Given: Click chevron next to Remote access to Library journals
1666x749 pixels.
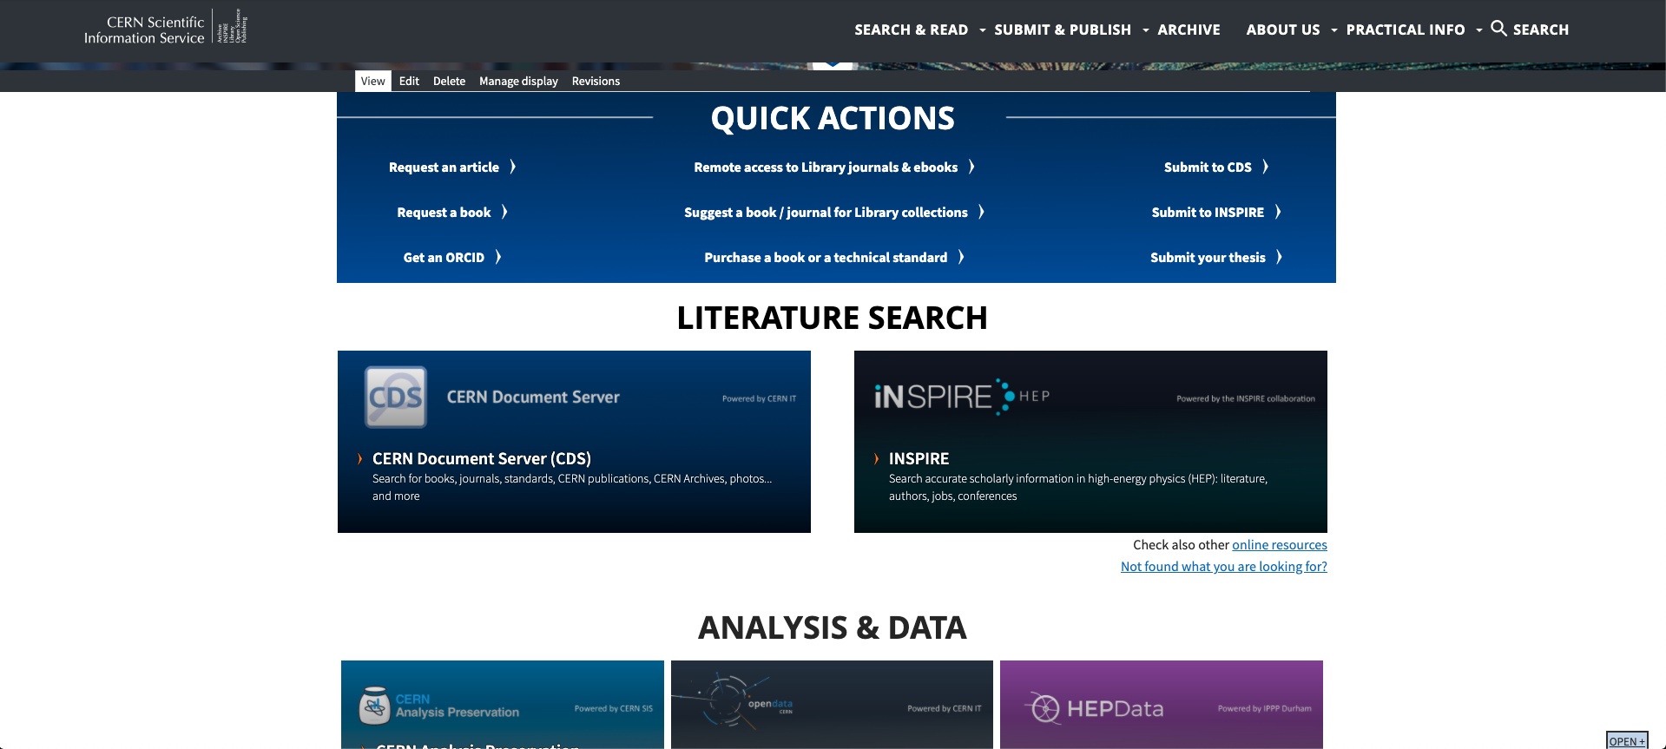Looking at the screenshot, I should 972,167.
